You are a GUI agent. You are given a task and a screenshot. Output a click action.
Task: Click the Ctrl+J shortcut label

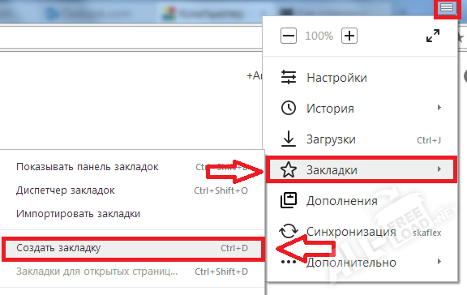(x=429, y=140)
